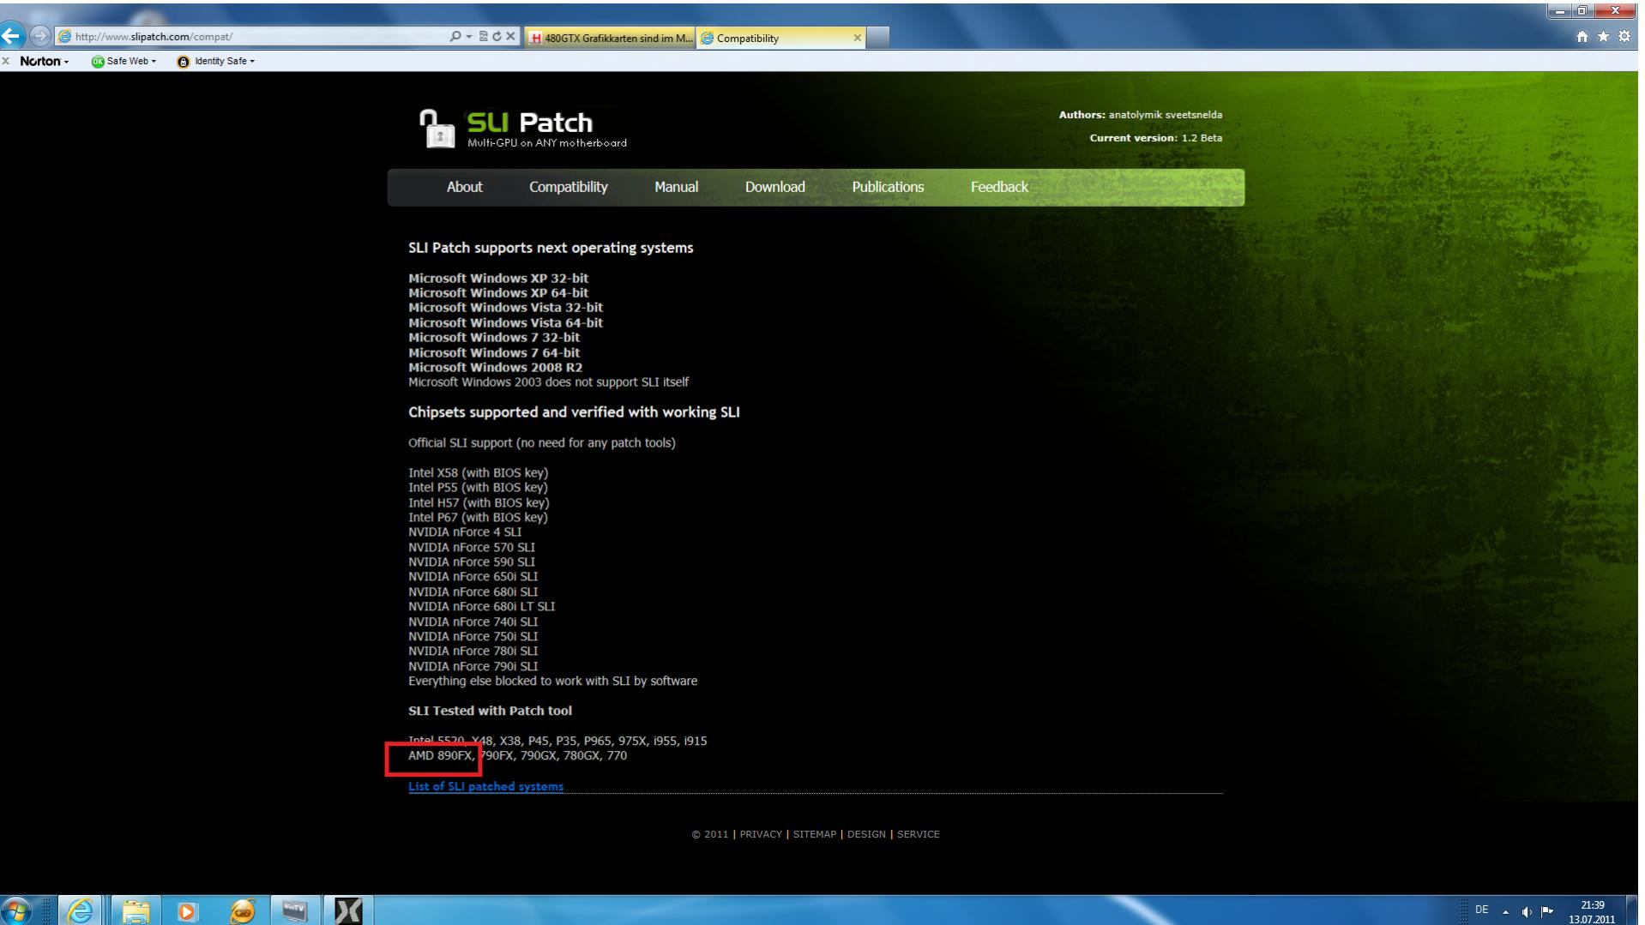The image size is (1645, 925).
Task: Click the 'Current version: 1.2 Beta' text
Action: tap(1155, 138)
